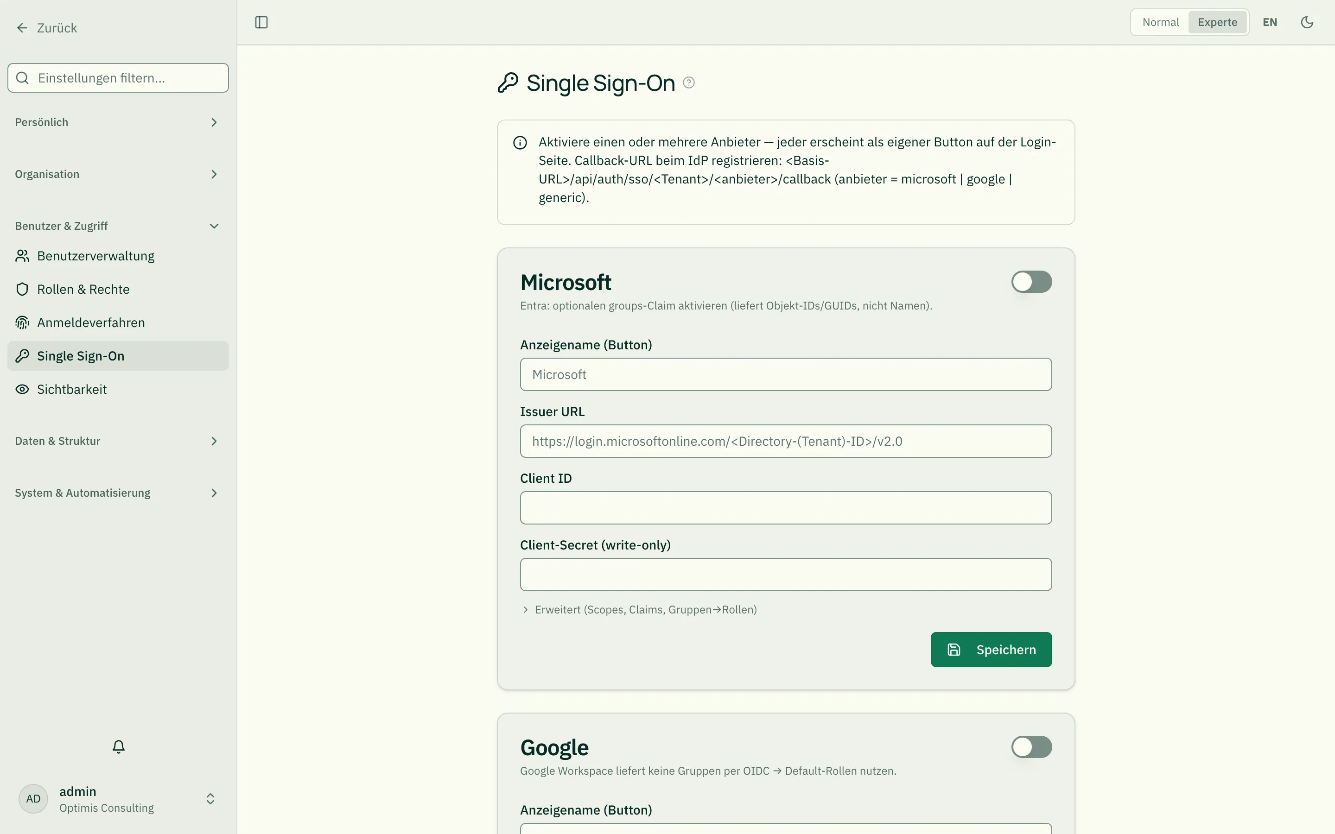Viewport: 1335px width, 834px height.
Task: Click the Zurück back arrow icon
Action: [x=22, y=28]
